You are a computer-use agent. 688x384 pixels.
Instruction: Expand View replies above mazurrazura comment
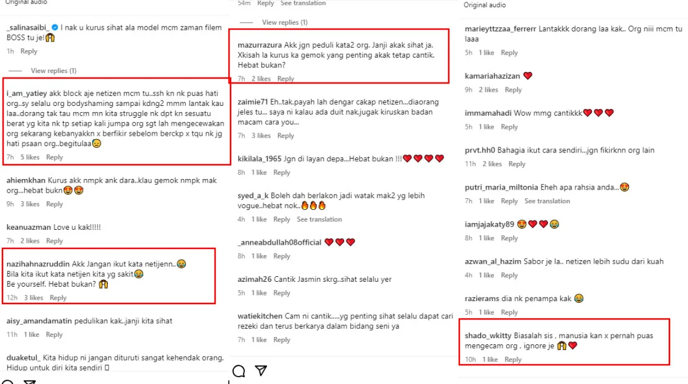[284, 22]
